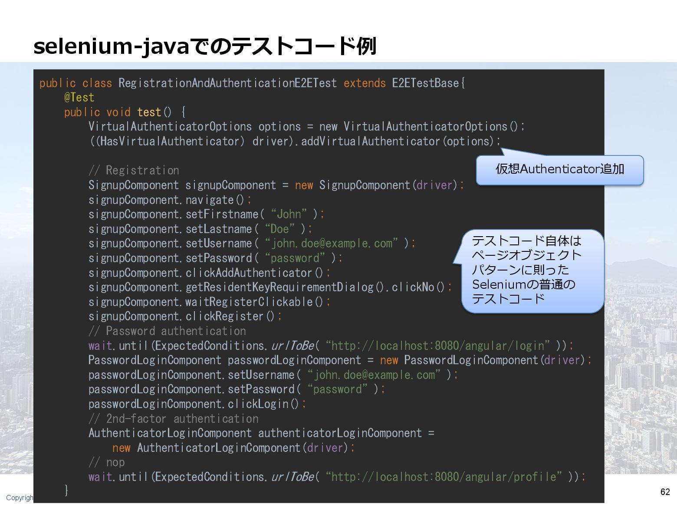Click the signupComponent.setPassword line

pos(216,258)
